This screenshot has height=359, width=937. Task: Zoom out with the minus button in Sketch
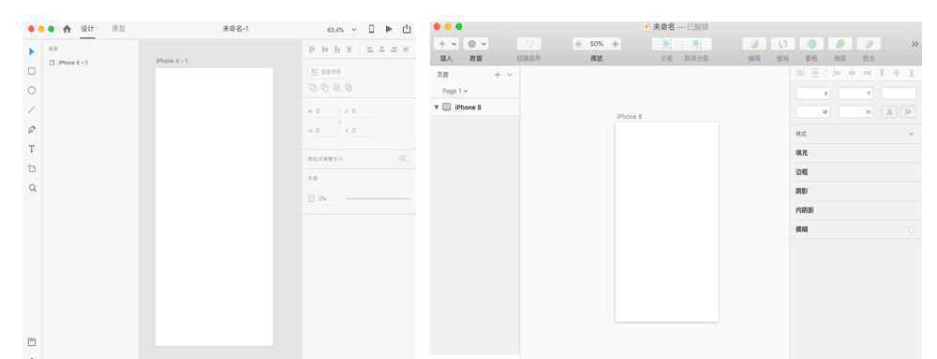coord(578,44)
